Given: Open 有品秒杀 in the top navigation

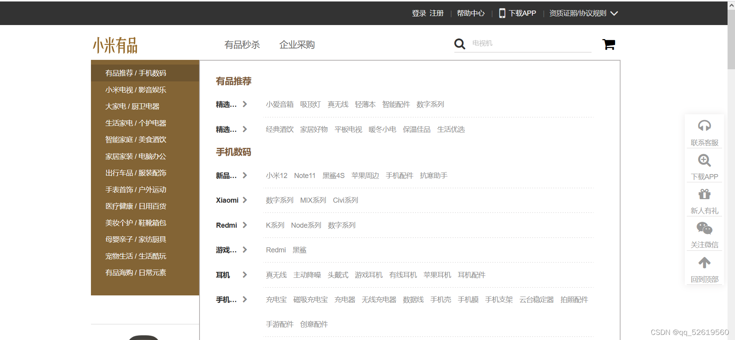Looking at the screenshot, I should (242, 45).
